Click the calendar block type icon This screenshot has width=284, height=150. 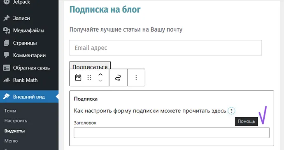click(78, 77)
